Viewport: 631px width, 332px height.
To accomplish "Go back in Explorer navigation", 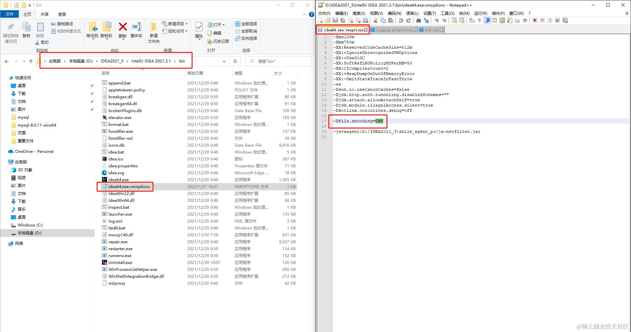I will point(7,61).
